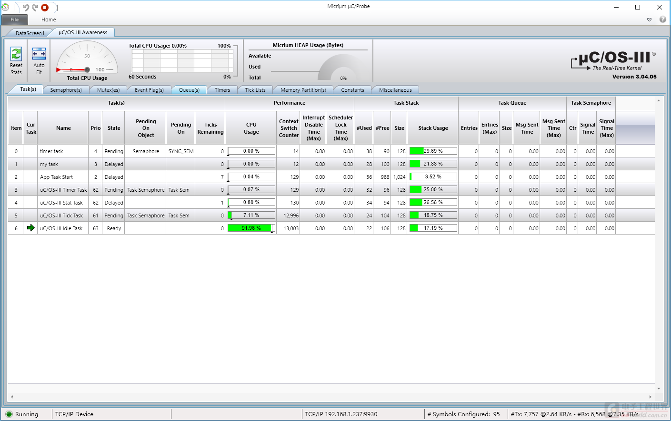Click the 26.56 % stack usage bar
Viewport: 671px width, 421px height.
[433, 202]
